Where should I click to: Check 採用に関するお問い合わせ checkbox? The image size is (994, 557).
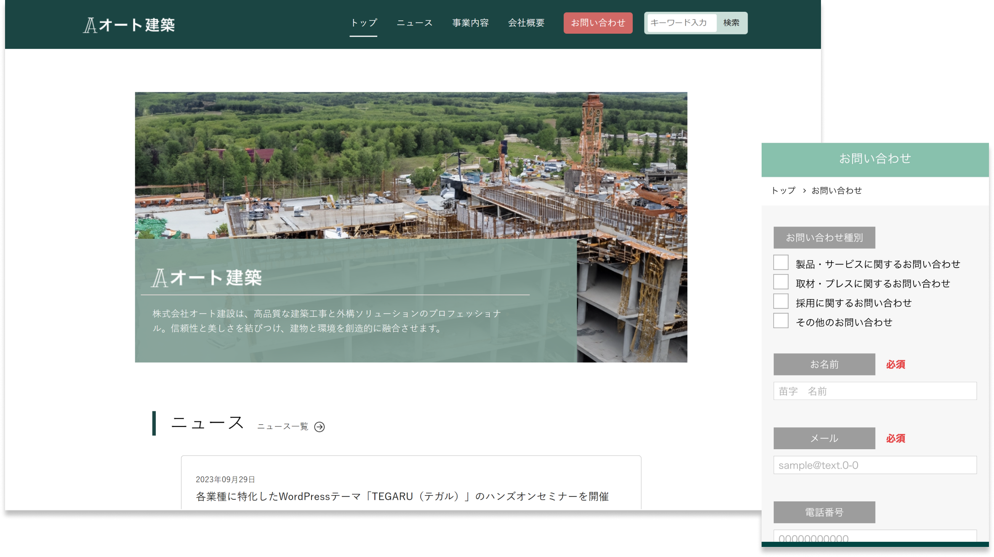pyautogui.click(x=781, y=301)
